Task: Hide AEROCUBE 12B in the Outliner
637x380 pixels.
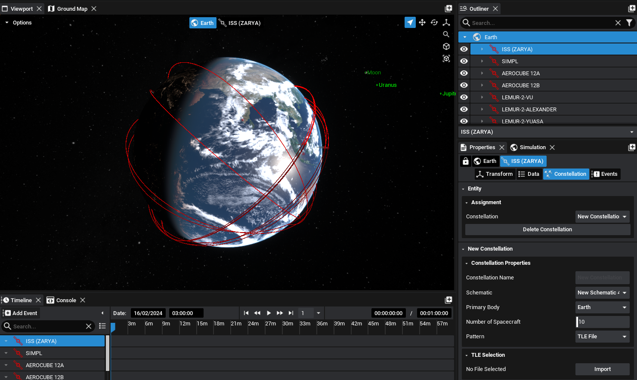Action: coord(464,85)
